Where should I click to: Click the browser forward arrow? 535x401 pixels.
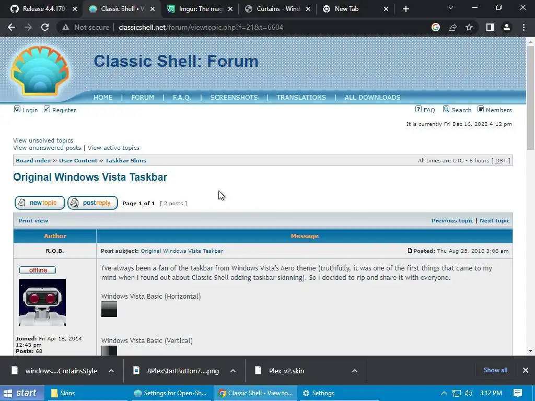coord(28,27)
